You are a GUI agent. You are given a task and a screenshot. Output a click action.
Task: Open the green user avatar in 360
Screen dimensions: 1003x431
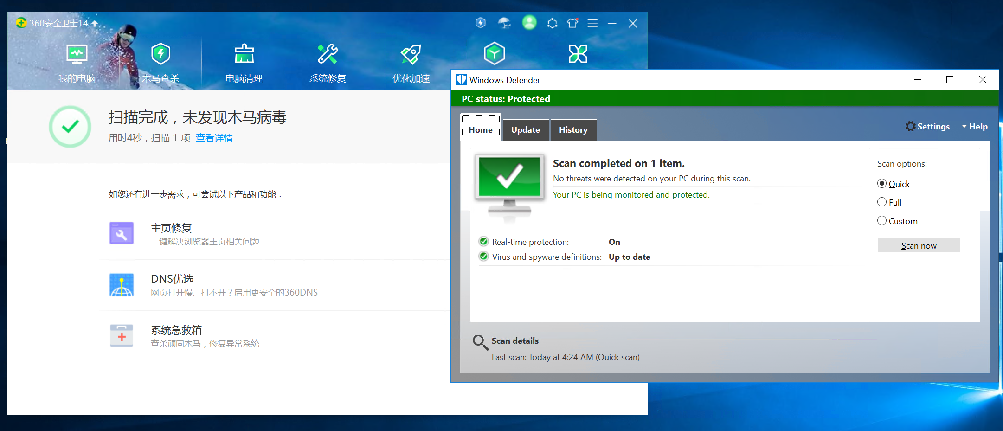coord(529,22)
